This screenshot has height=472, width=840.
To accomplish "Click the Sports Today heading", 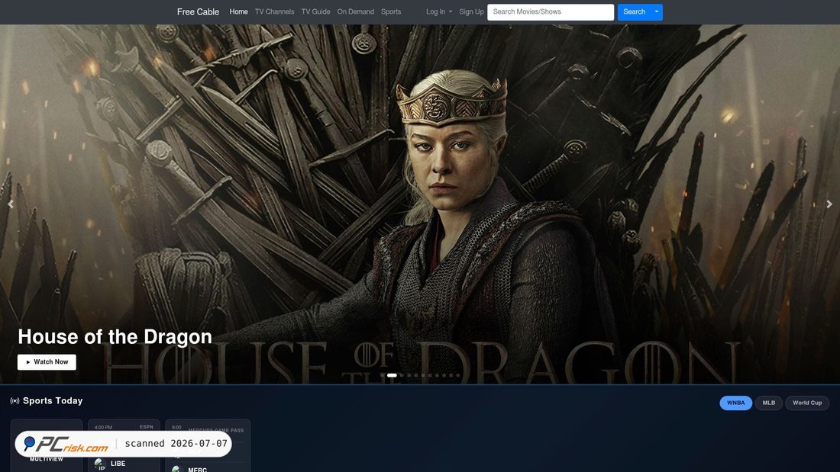I will point(53,401).
